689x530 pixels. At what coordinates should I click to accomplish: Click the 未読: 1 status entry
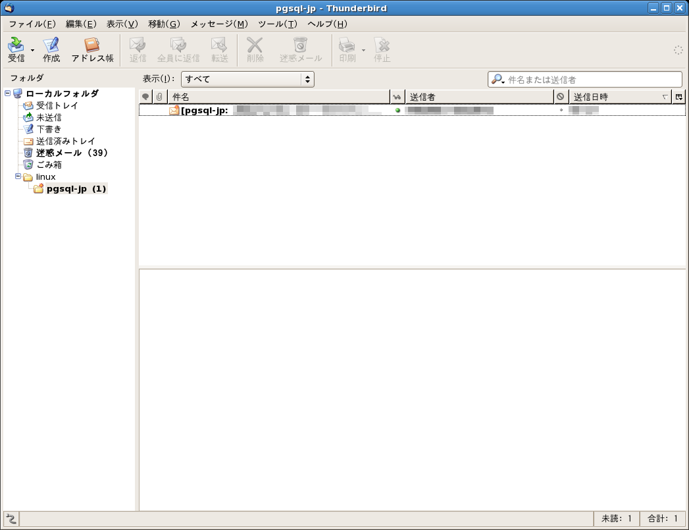click(616, 519)
